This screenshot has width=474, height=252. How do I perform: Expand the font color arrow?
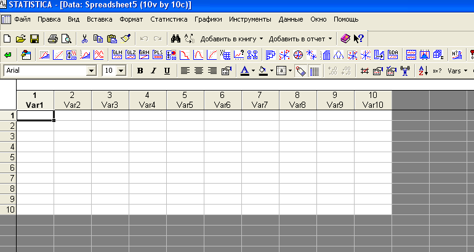tap(254, 71)
